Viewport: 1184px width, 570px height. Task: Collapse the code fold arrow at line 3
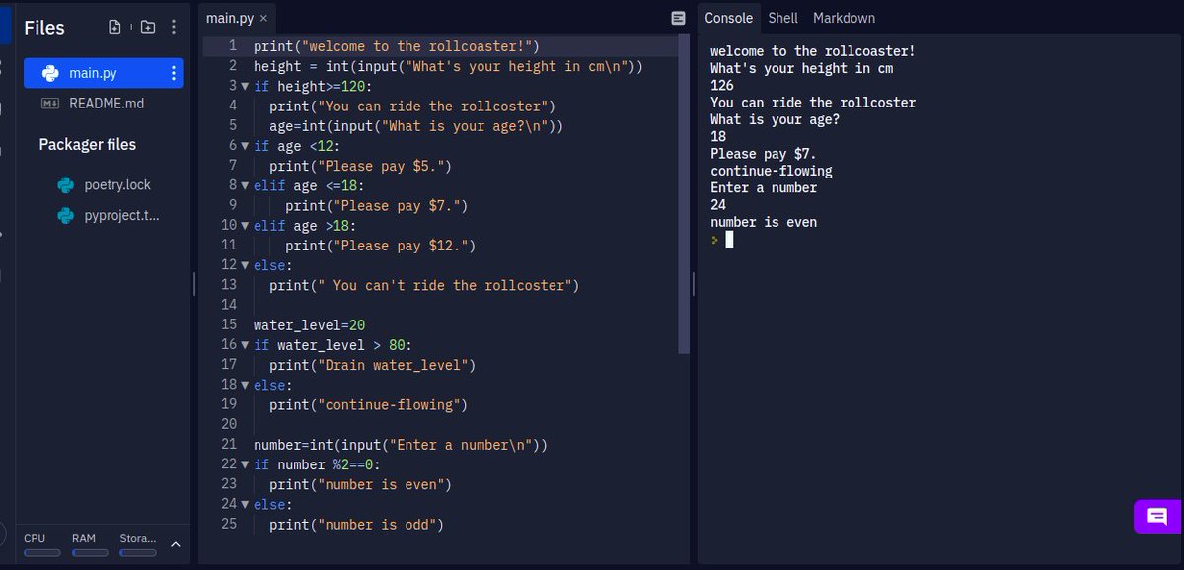(244, 87)
